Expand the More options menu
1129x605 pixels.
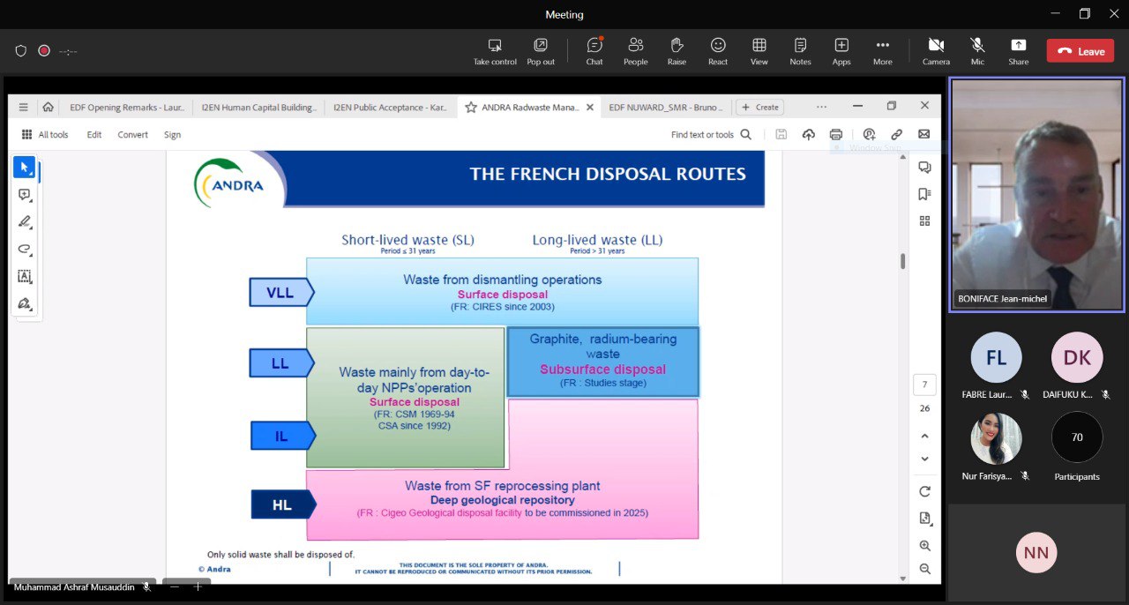pyautogui.click(x=882, y=51)
